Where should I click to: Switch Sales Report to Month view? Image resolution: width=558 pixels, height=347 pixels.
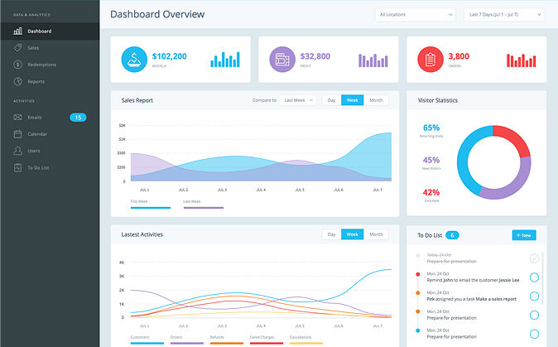click(376, 100)
